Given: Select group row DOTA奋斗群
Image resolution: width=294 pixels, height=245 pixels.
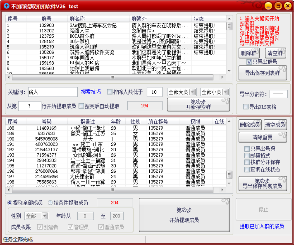Looking at the screenshot, I should click(116, 36).
